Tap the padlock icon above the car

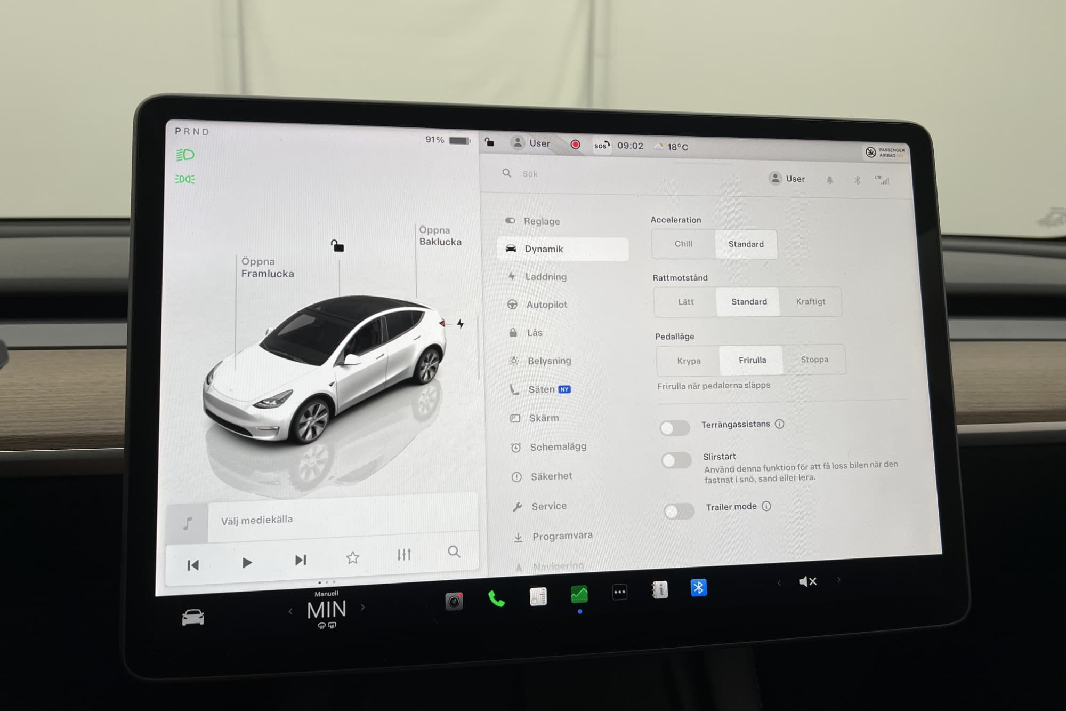click(337, 246)
